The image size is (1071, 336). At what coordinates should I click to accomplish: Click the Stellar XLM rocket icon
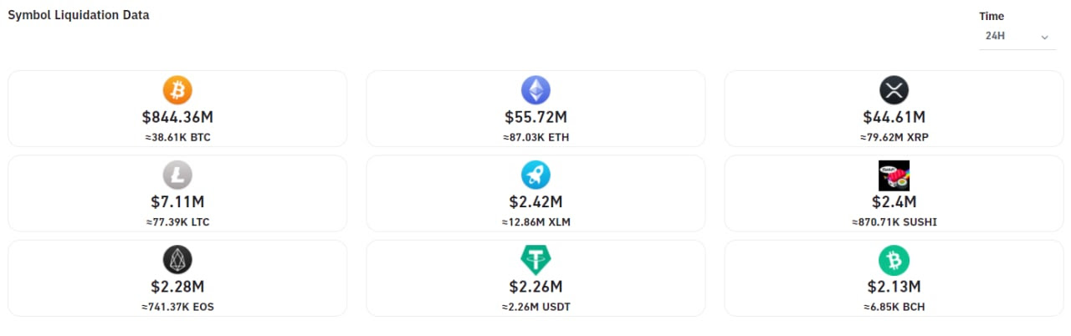click(x=535, y=175)
